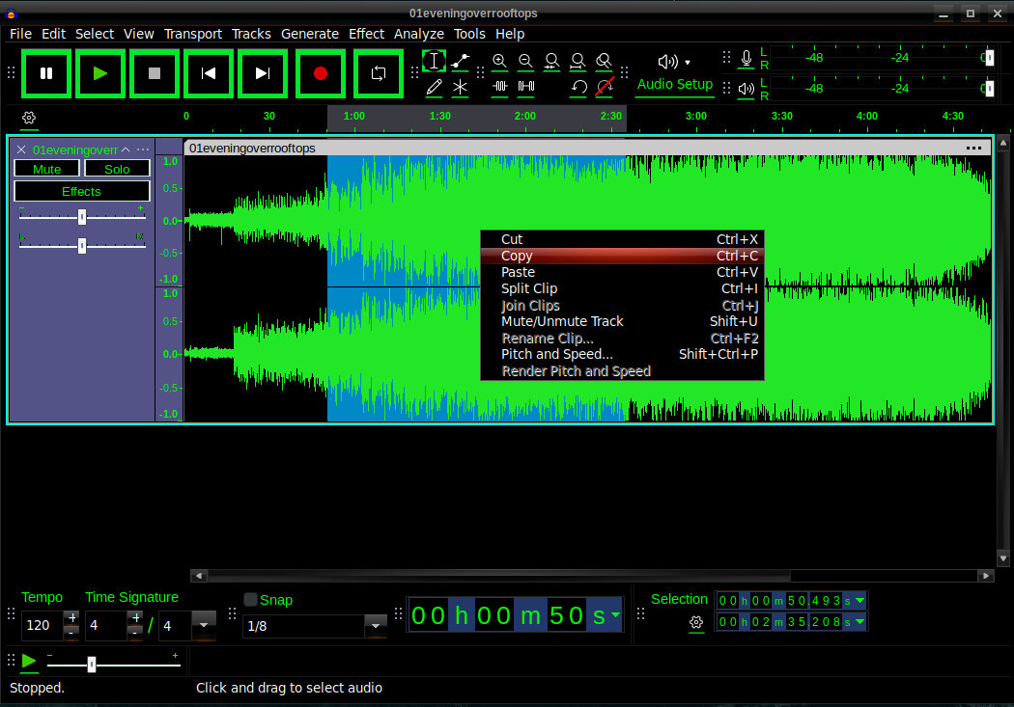This screenshot has height=707, width=1014.
Task: Click the red Record button
Action: point(320,73)
